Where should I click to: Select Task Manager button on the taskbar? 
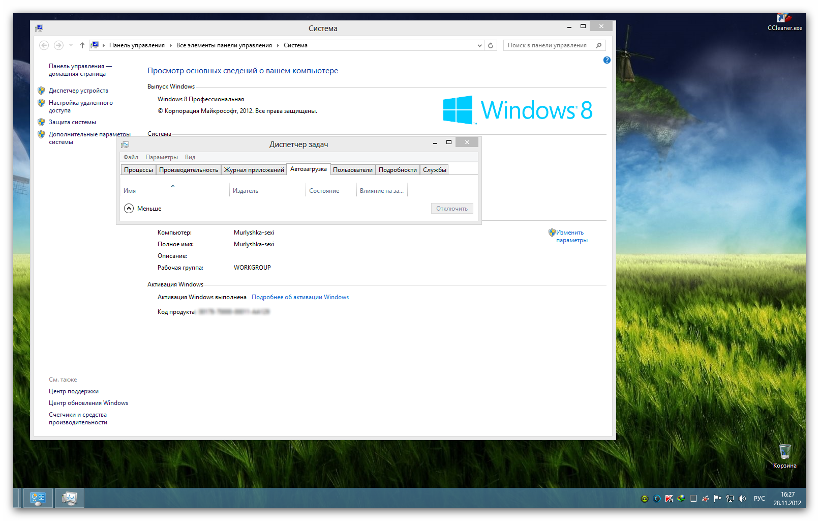coord(70,498)
